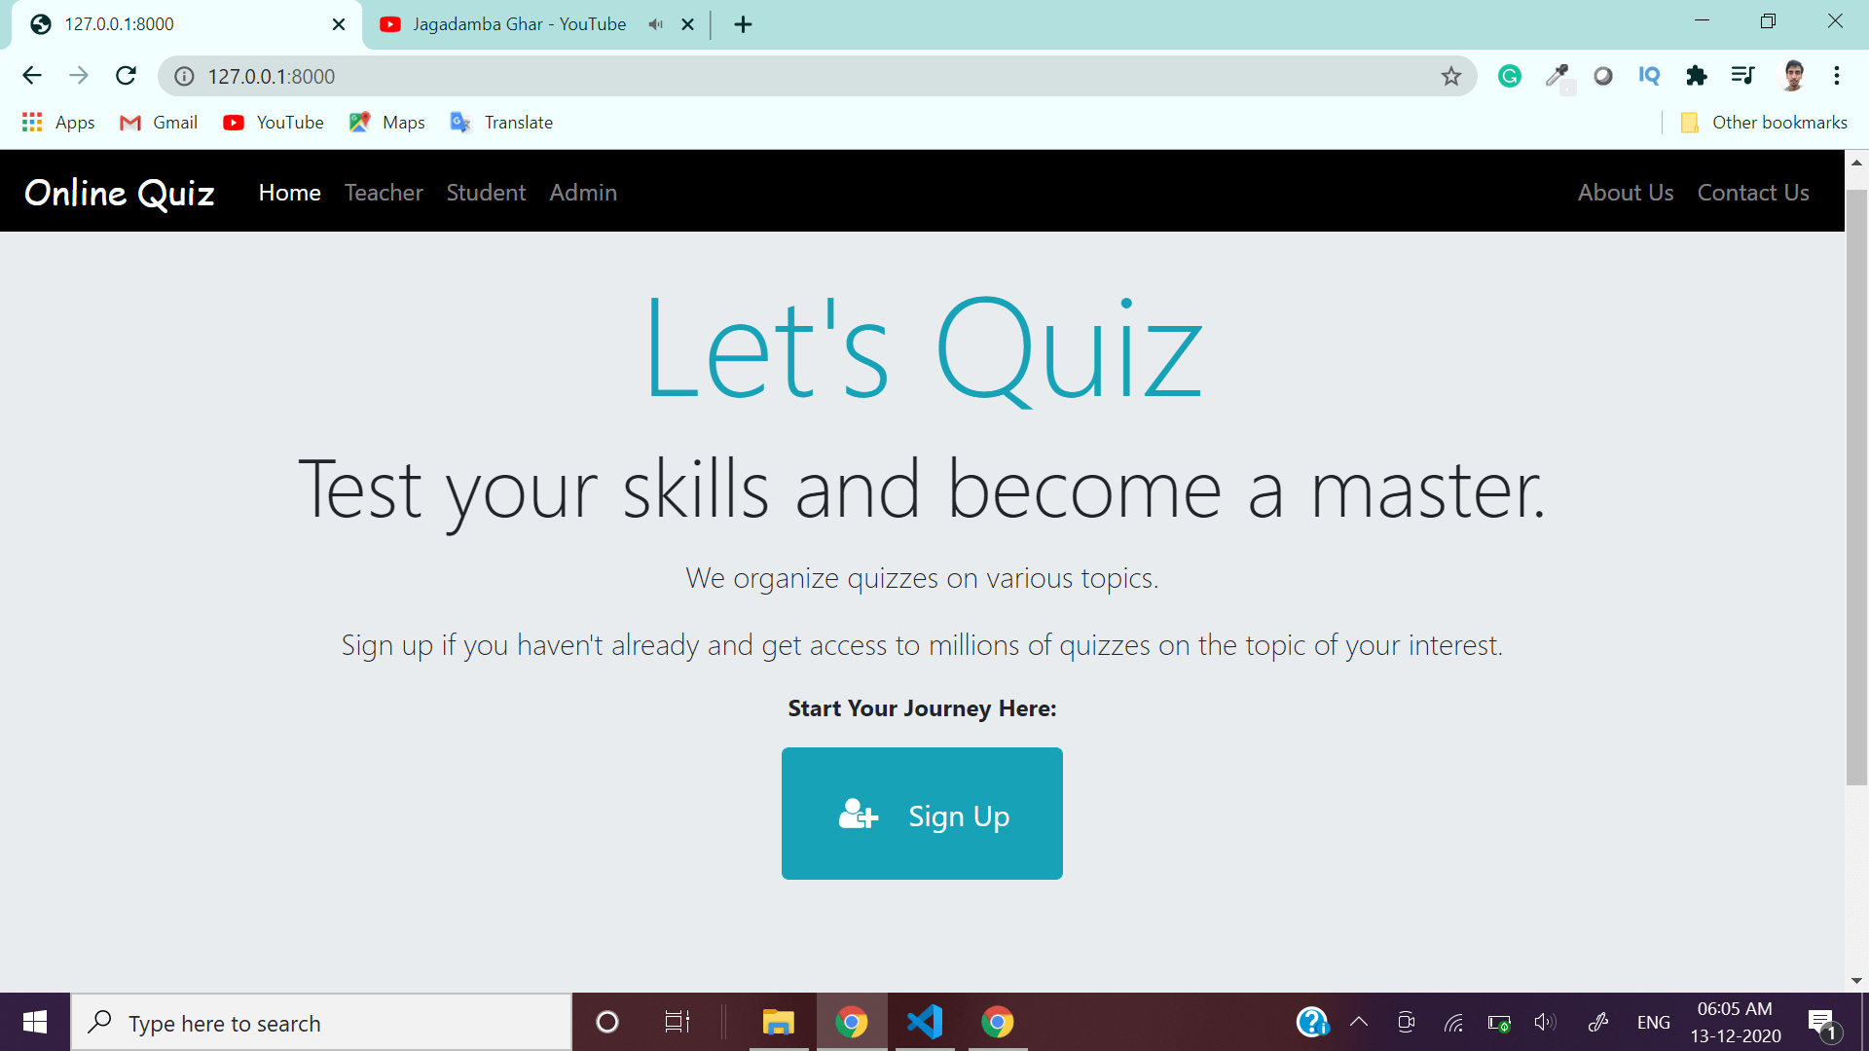Click the Sign Up button
This screenshot has width=1869, height=1051.
922,814
